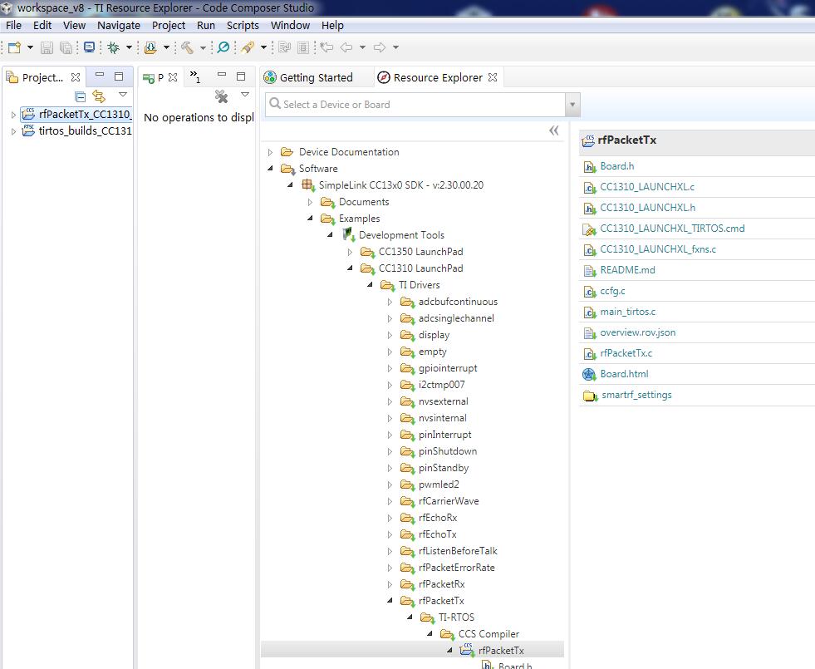Open the CC1310_LAUNCHXL.c file link
This screenshot has width=815, height=669.
click(x=647, y=187)
